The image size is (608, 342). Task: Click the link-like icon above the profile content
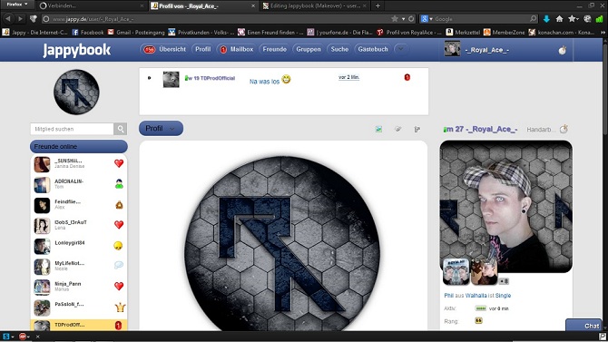click(x=397, y=129)
